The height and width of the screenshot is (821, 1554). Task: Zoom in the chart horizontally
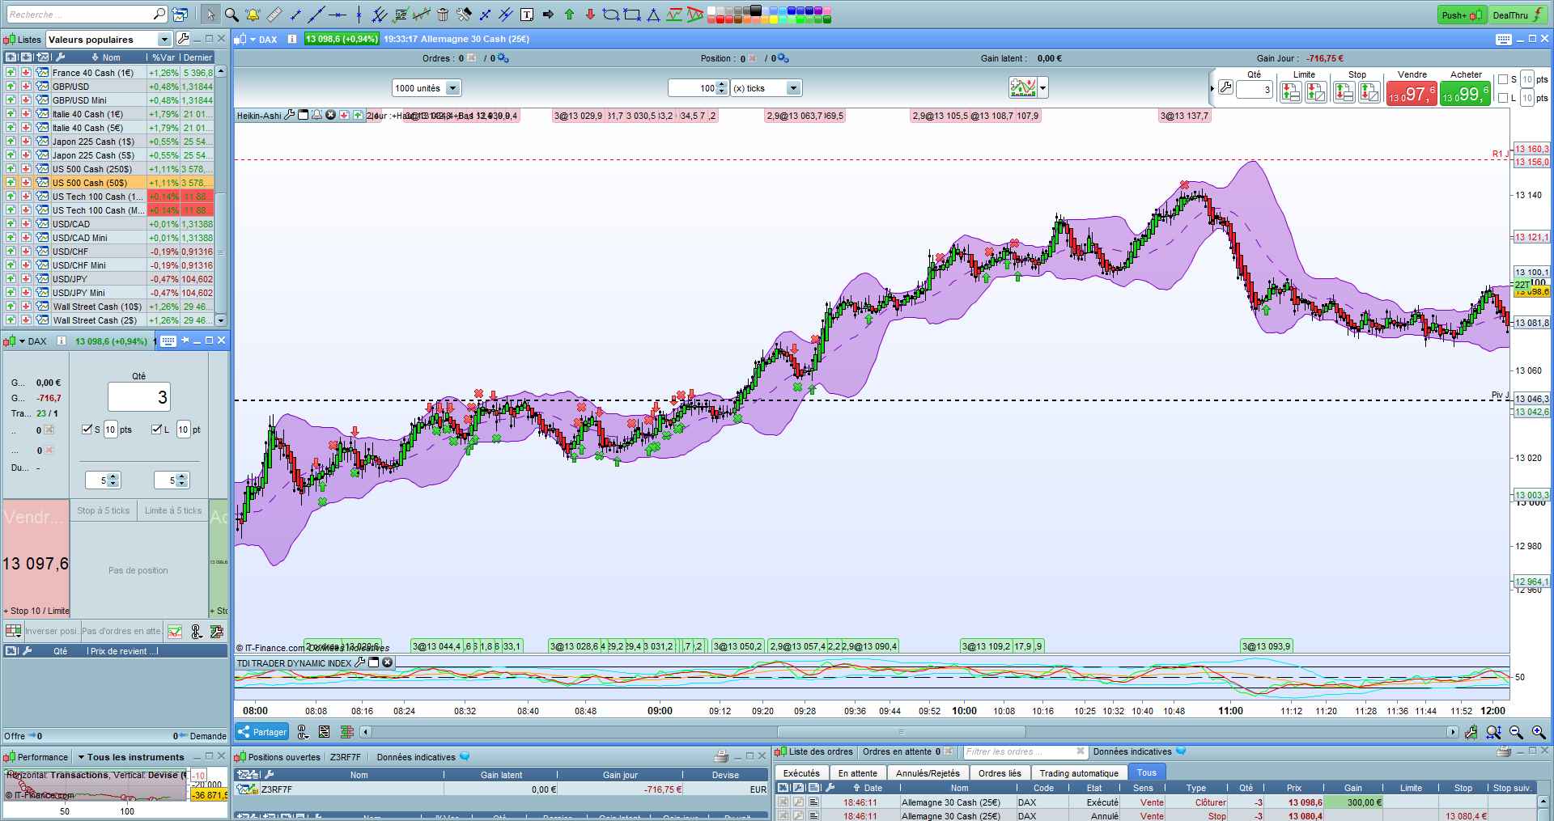pyautogui.click(x=1539, y=732)
